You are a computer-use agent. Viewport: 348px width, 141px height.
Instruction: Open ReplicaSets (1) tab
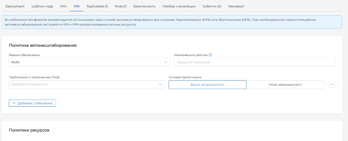(x=97, y=6)
